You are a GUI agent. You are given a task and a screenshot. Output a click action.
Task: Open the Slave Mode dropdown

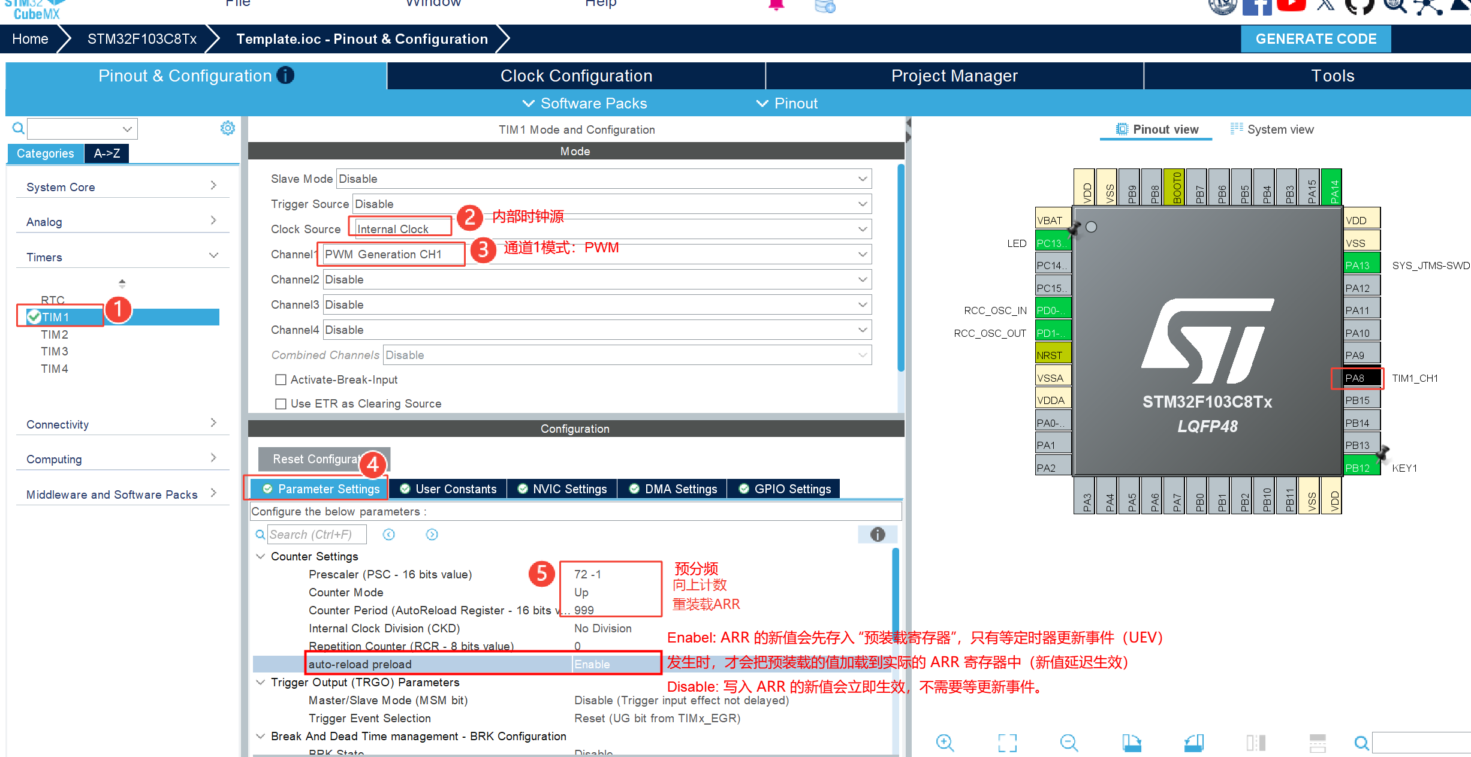coord(604,179)
